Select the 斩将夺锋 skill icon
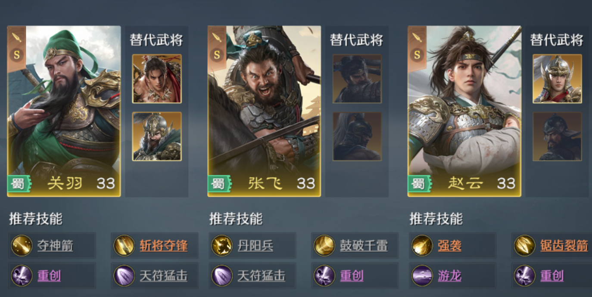The width and height of the screenshot is (592, 297). [124, 246]
